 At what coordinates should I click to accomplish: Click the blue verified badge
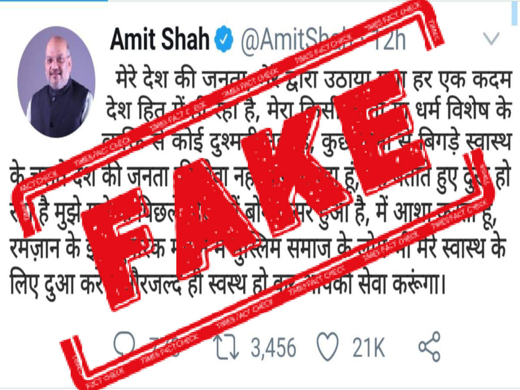tap(224, 40)
